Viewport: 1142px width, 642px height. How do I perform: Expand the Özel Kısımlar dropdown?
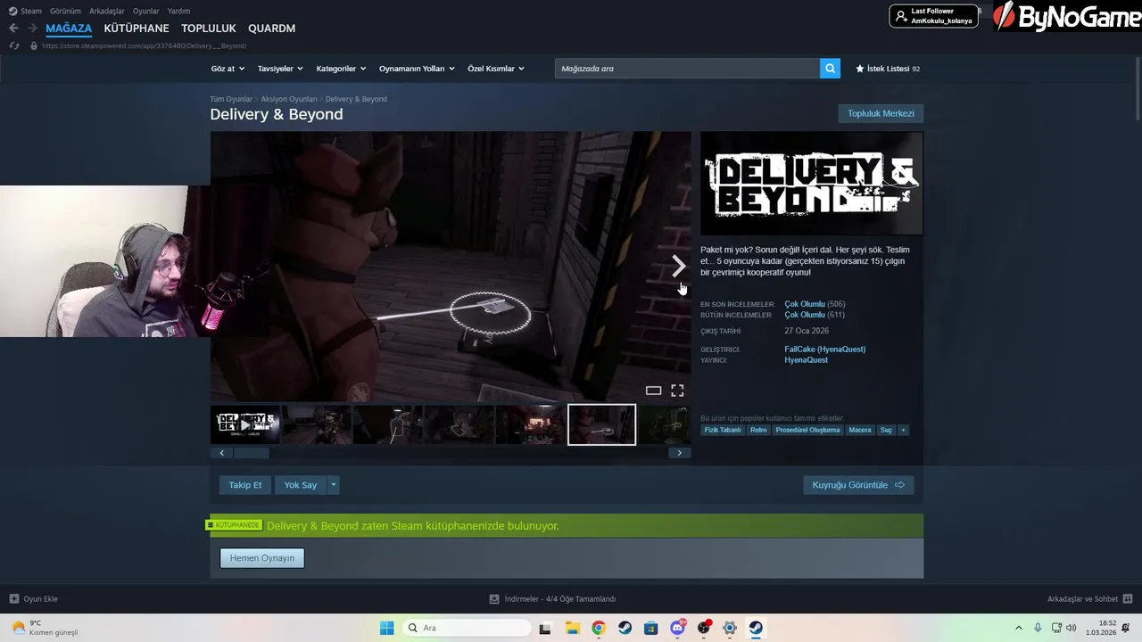pyautogui.click(x=496, y=69)
